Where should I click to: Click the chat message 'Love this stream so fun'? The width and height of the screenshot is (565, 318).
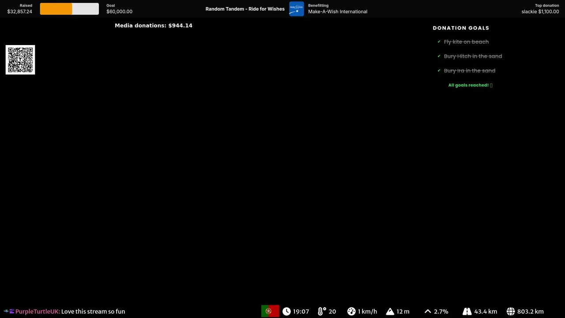tap(93, 311)
